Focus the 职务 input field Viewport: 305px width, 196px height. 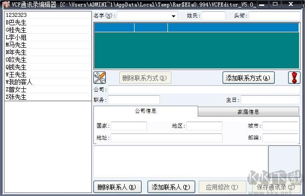point(134,100)
